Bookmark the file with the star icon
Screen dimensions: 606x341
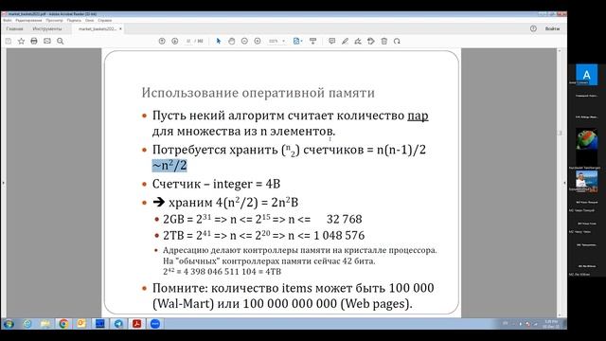point(21,41)
